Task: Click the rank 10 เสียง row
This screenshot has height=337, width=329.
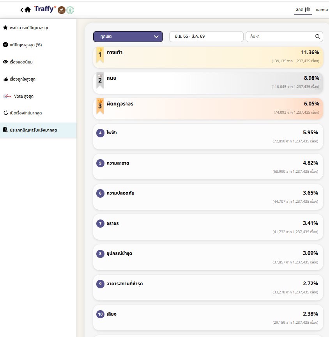Action: coord(208,318)
